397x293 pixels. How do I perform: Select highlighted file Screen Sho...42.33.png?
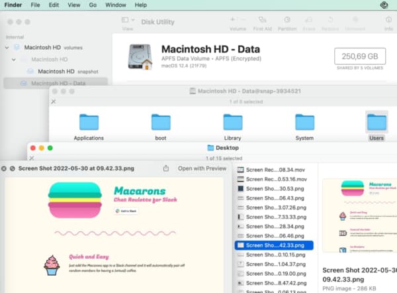(274, 245)
